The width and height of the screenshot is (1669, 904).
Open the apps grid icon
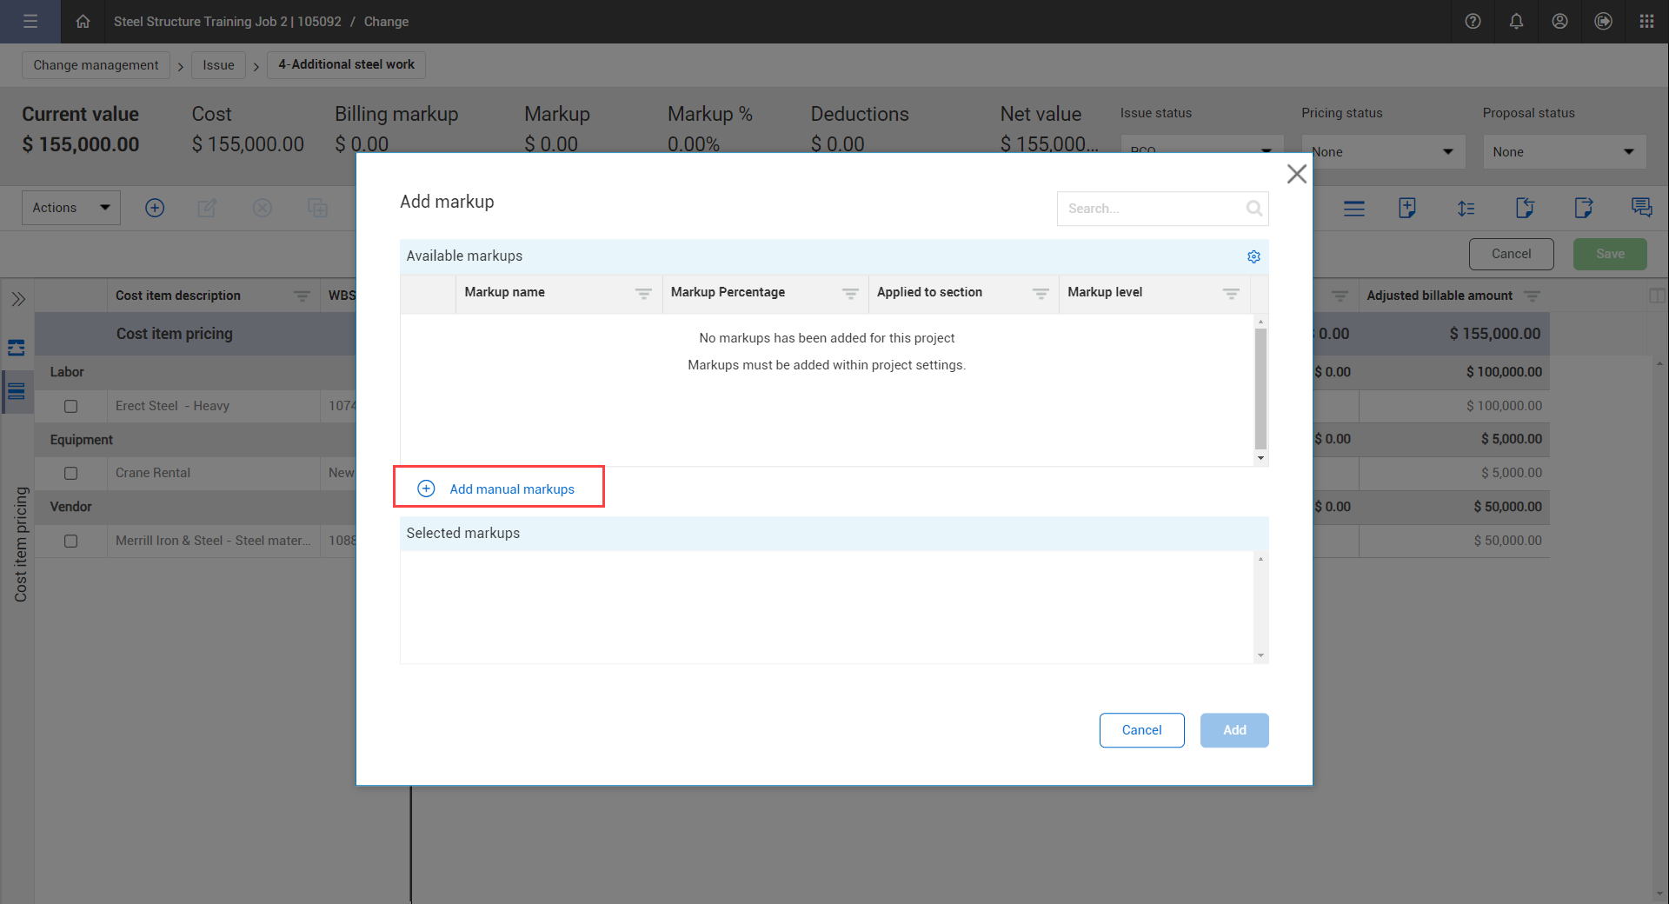pyautogui.click(x=1646, y=22)
